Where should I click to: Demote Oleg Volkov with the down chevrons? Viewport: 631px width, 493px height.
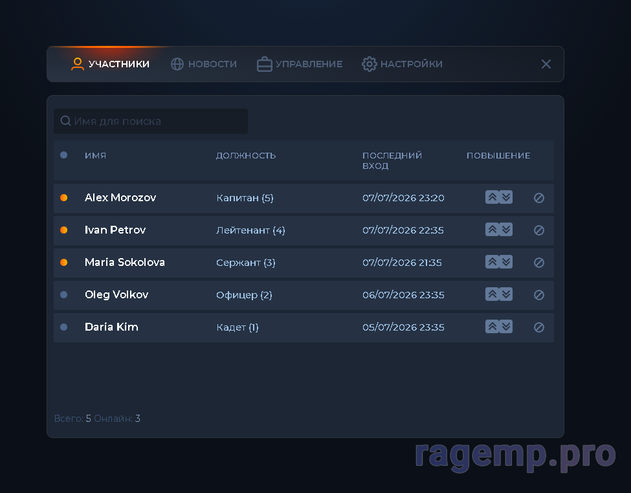506,294
